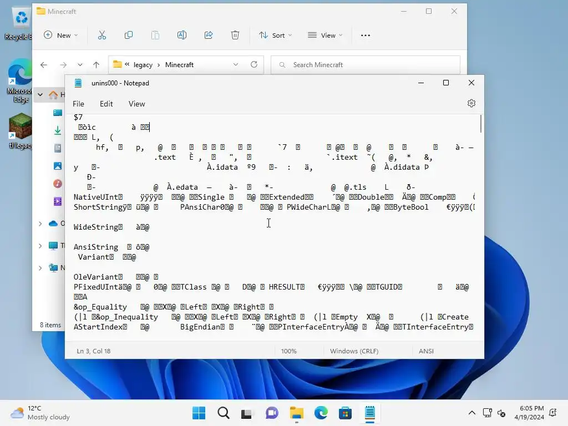
Task: Select the Desktop icon in navigation pane
Action: [x=58, y=113]
